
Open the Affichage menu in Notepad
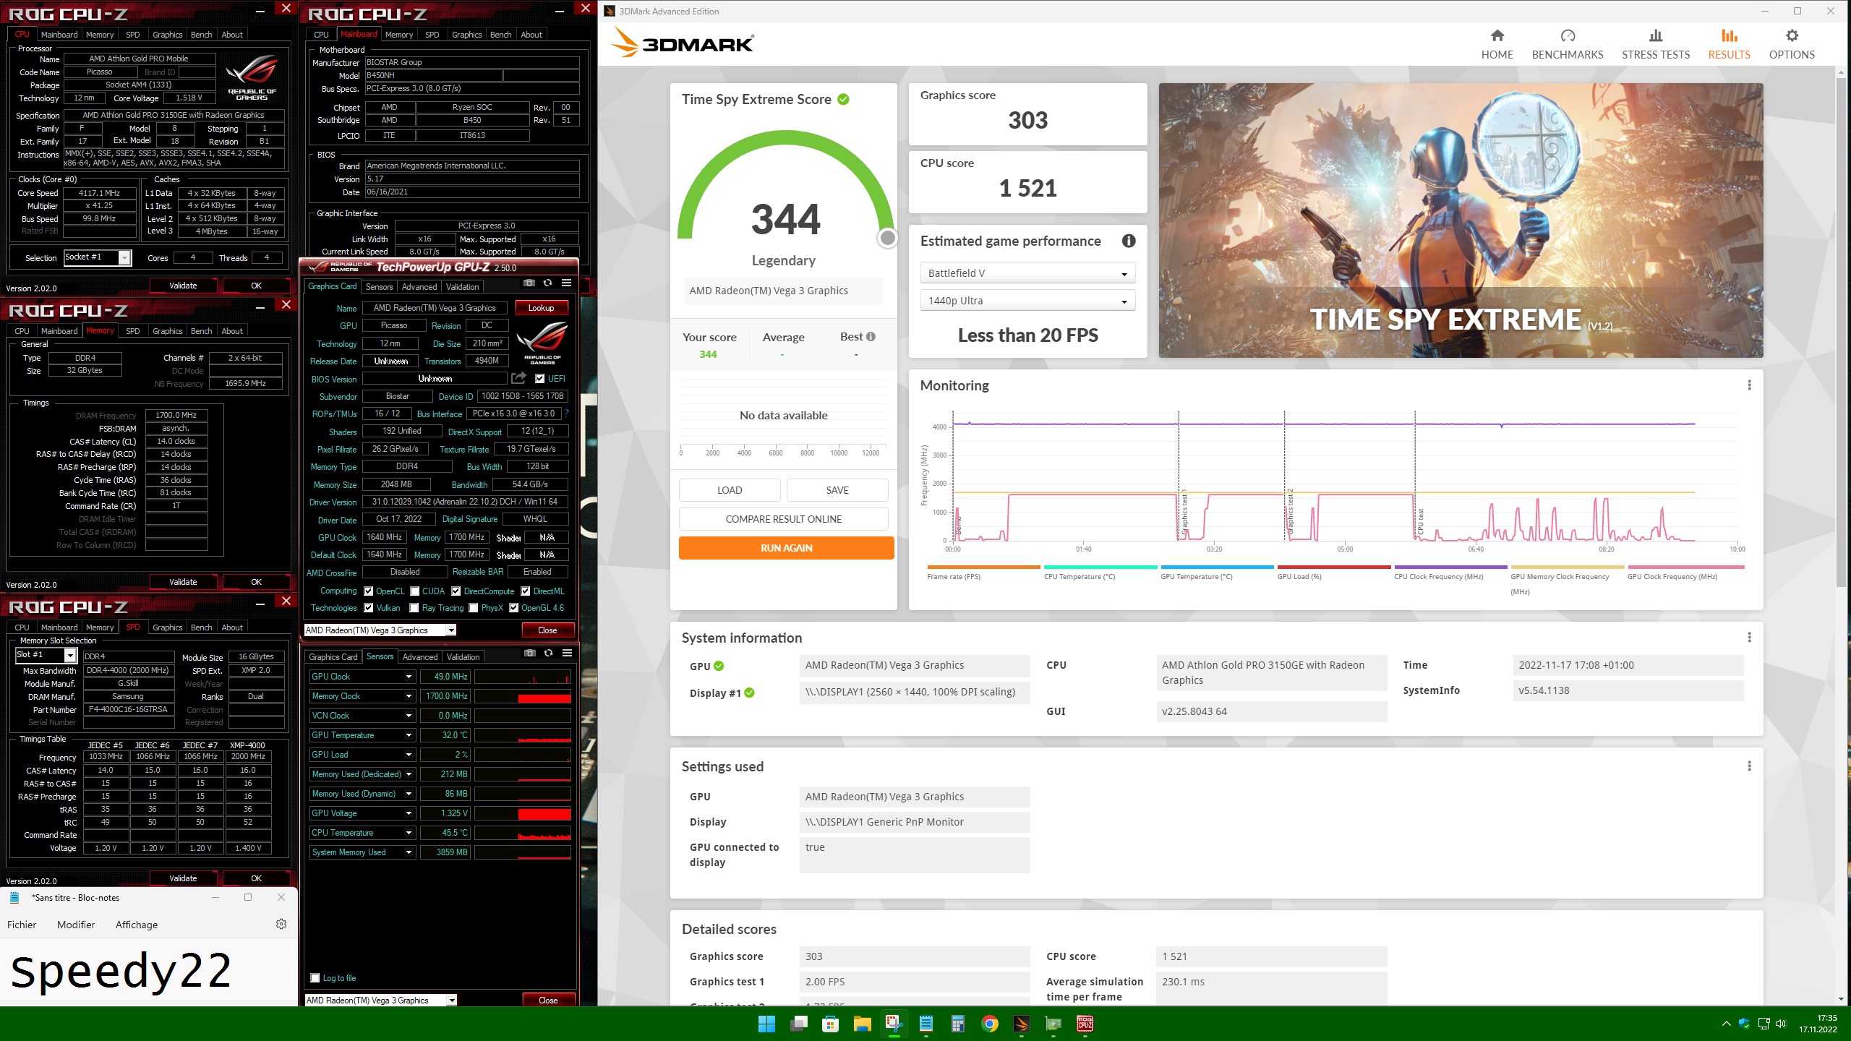pyautogui.click(x=137, y=925)
